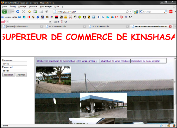Open a new tab with the plus icon
This screenshot has width=177, height=128.
tap(35, 11)
